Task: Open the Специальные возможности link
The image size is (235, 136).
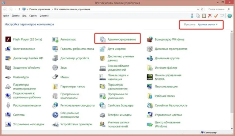Action: click(x=70, y=115)
